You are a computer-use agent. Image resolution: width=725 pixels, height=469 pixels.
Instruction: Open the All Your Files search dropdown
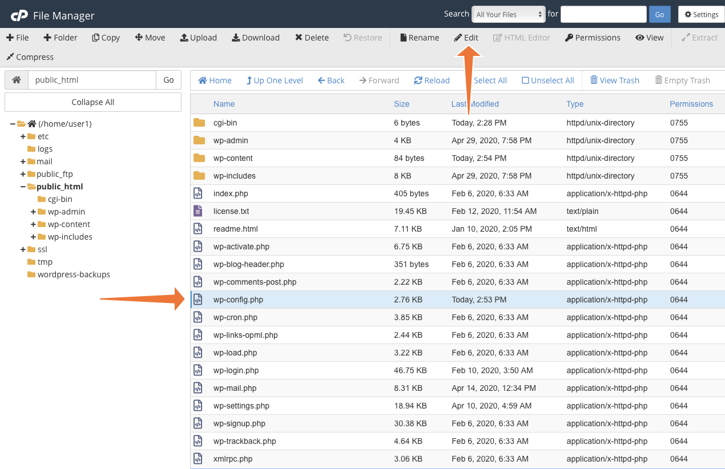tap(509, 14)
